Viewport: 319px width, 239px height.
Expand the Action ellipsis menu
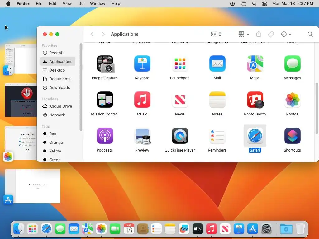[x=286, y=34]
